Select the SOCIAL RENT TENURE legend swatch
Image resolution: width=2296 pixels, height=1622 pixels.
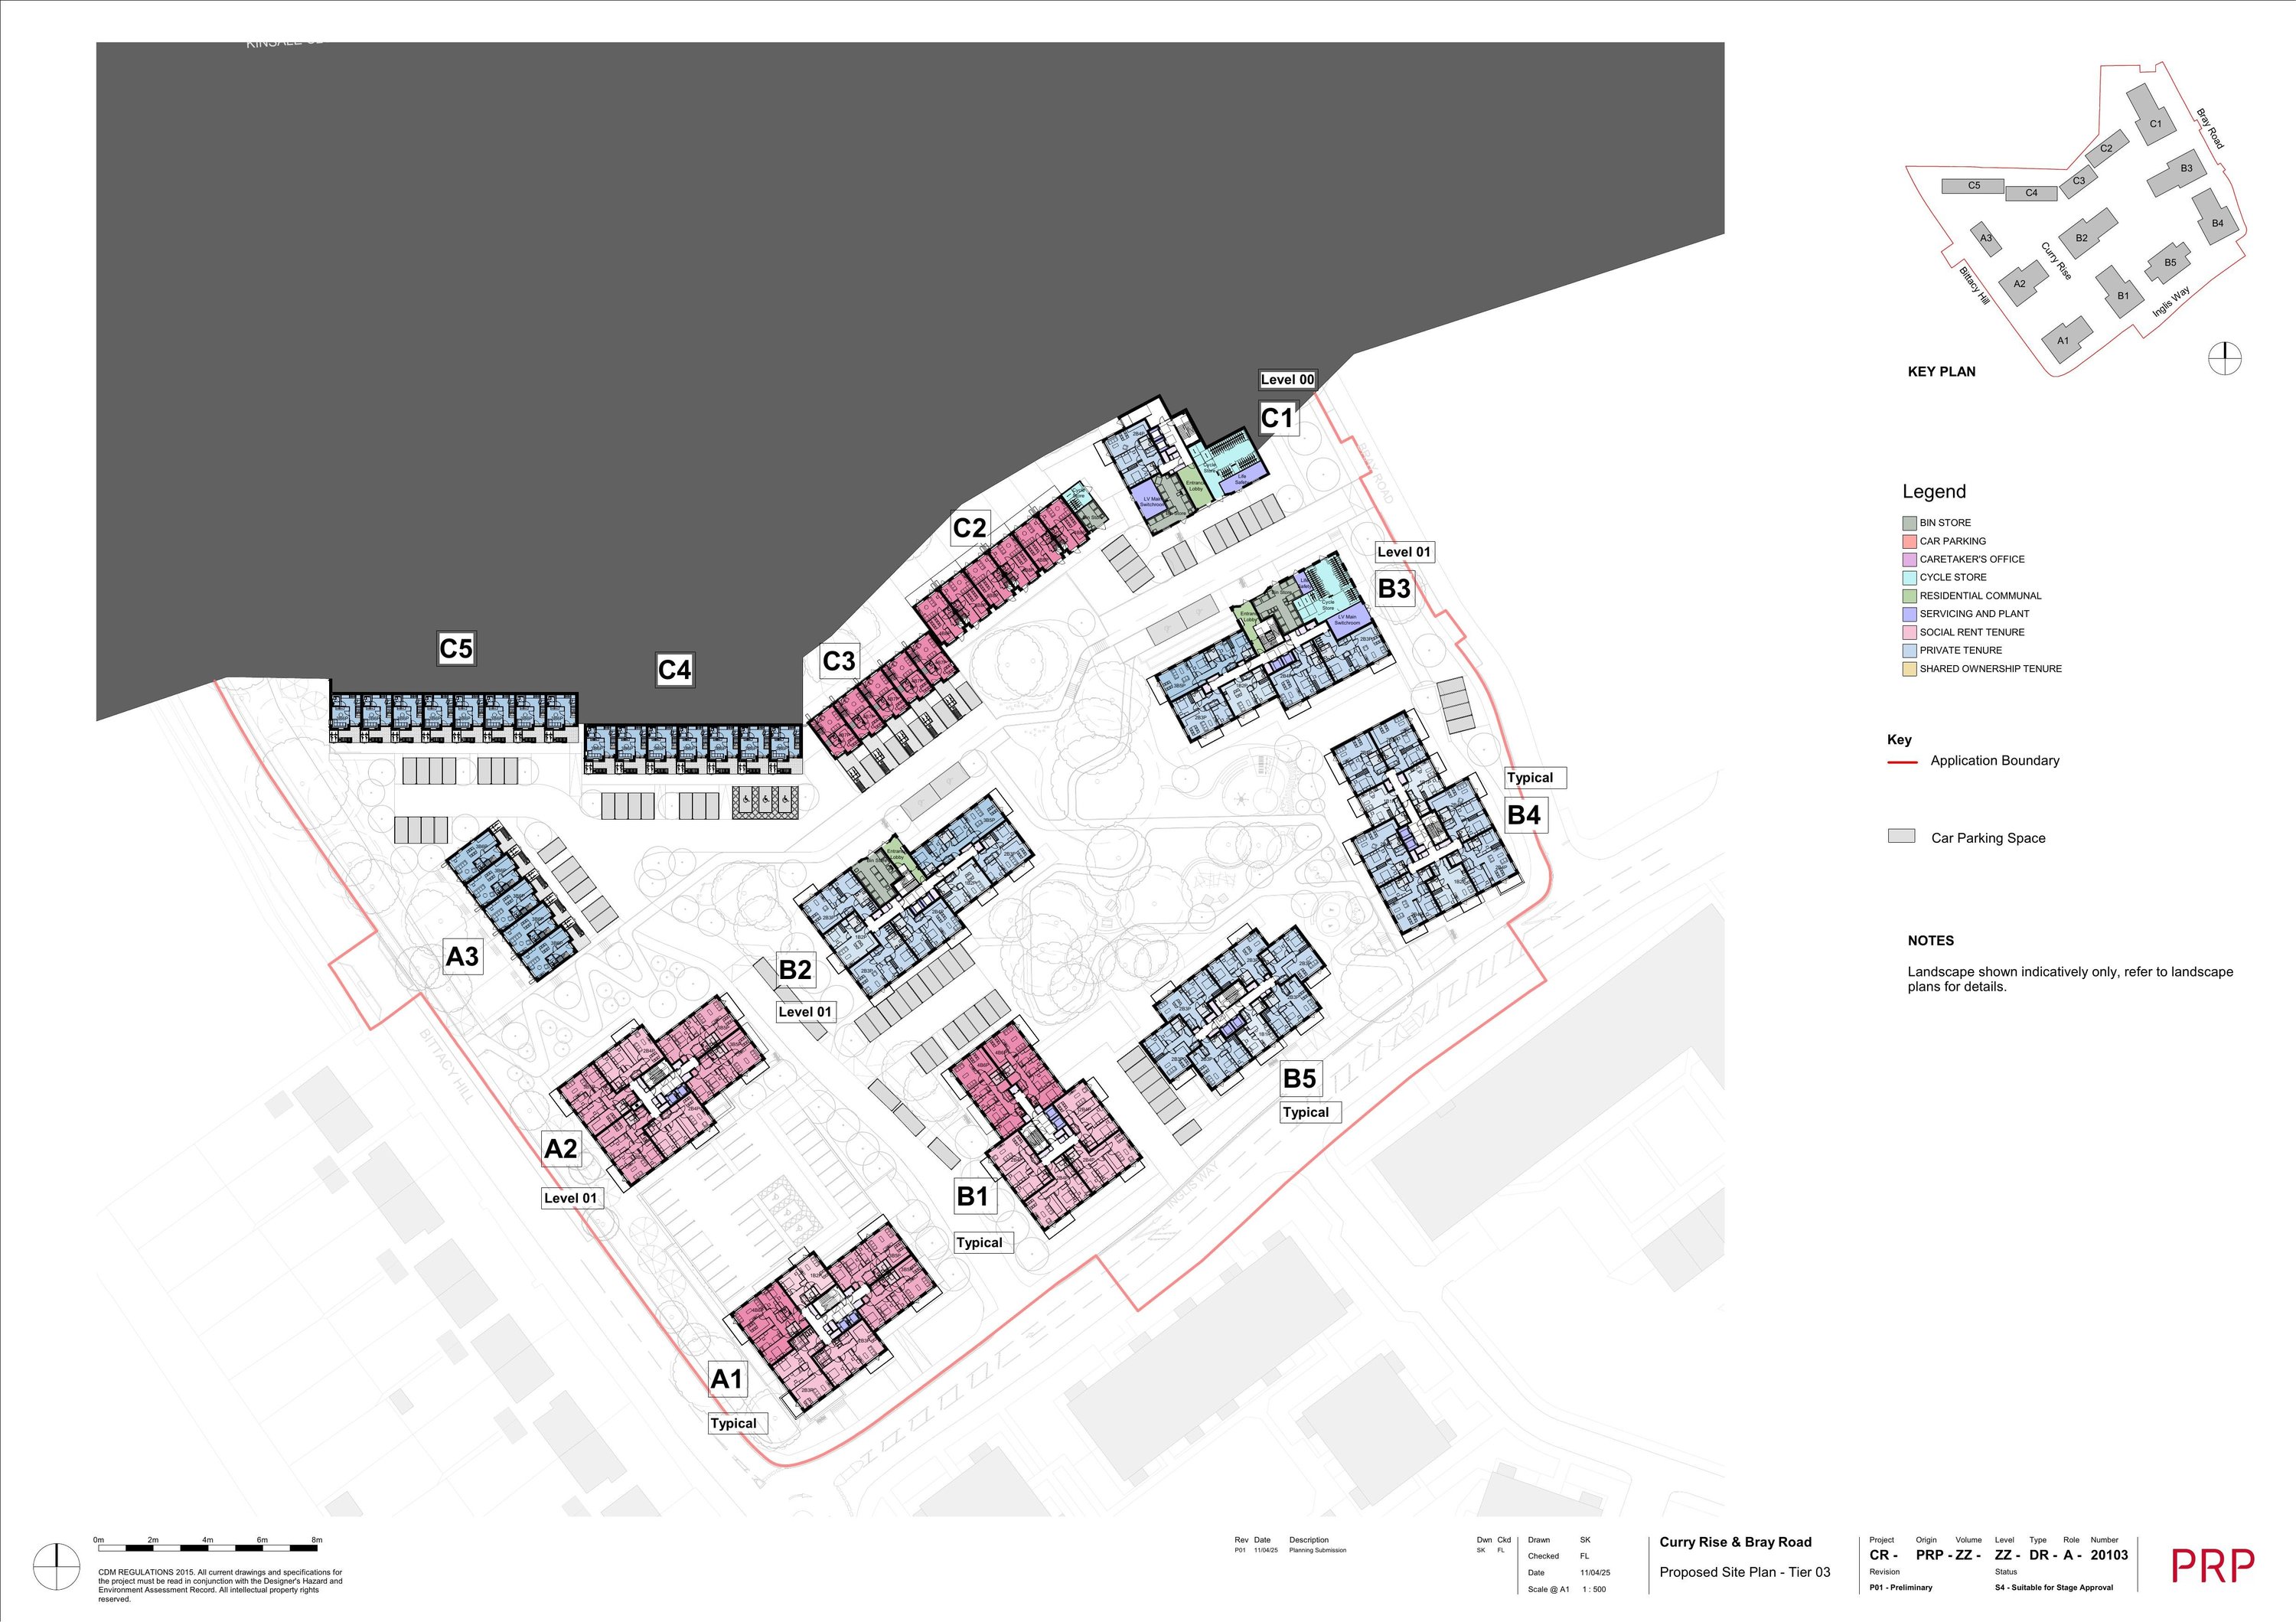click(x=1909, y=633)
